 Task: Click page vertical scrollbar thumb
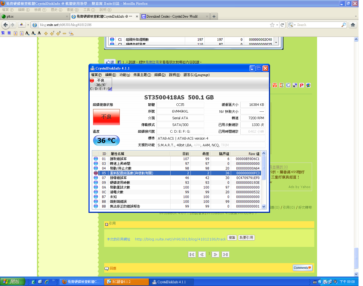pos(356,258)
